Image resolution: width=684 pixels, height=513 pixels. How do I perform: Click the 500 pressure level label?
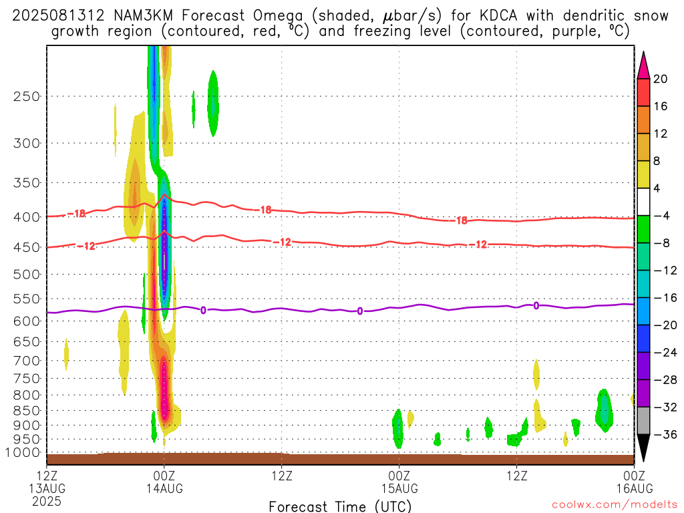point(27,275)
